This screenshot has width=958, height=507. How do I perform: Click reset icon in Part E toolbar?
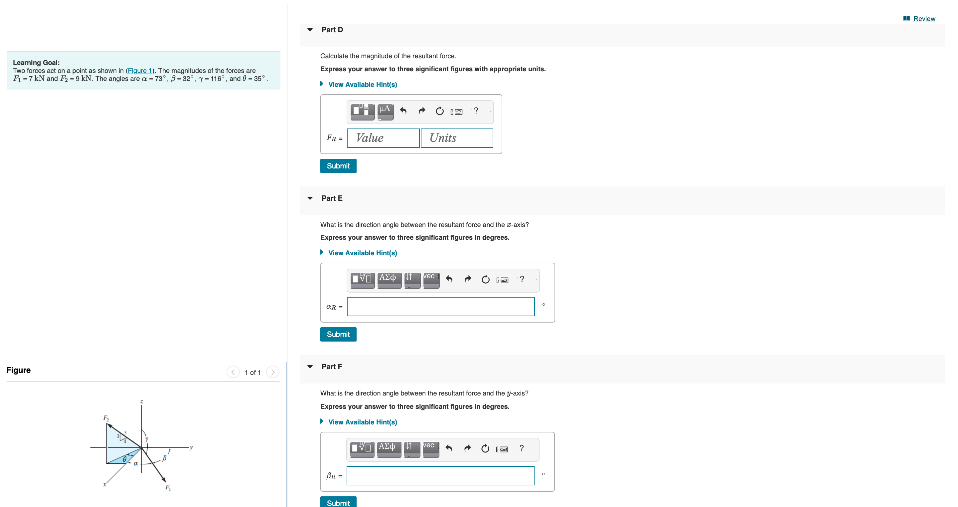click(x=485, y=280)
